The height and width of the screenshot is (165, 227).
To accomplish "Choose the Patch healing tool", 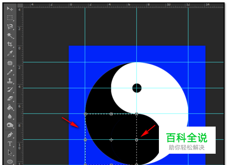I will click(10, 63).
